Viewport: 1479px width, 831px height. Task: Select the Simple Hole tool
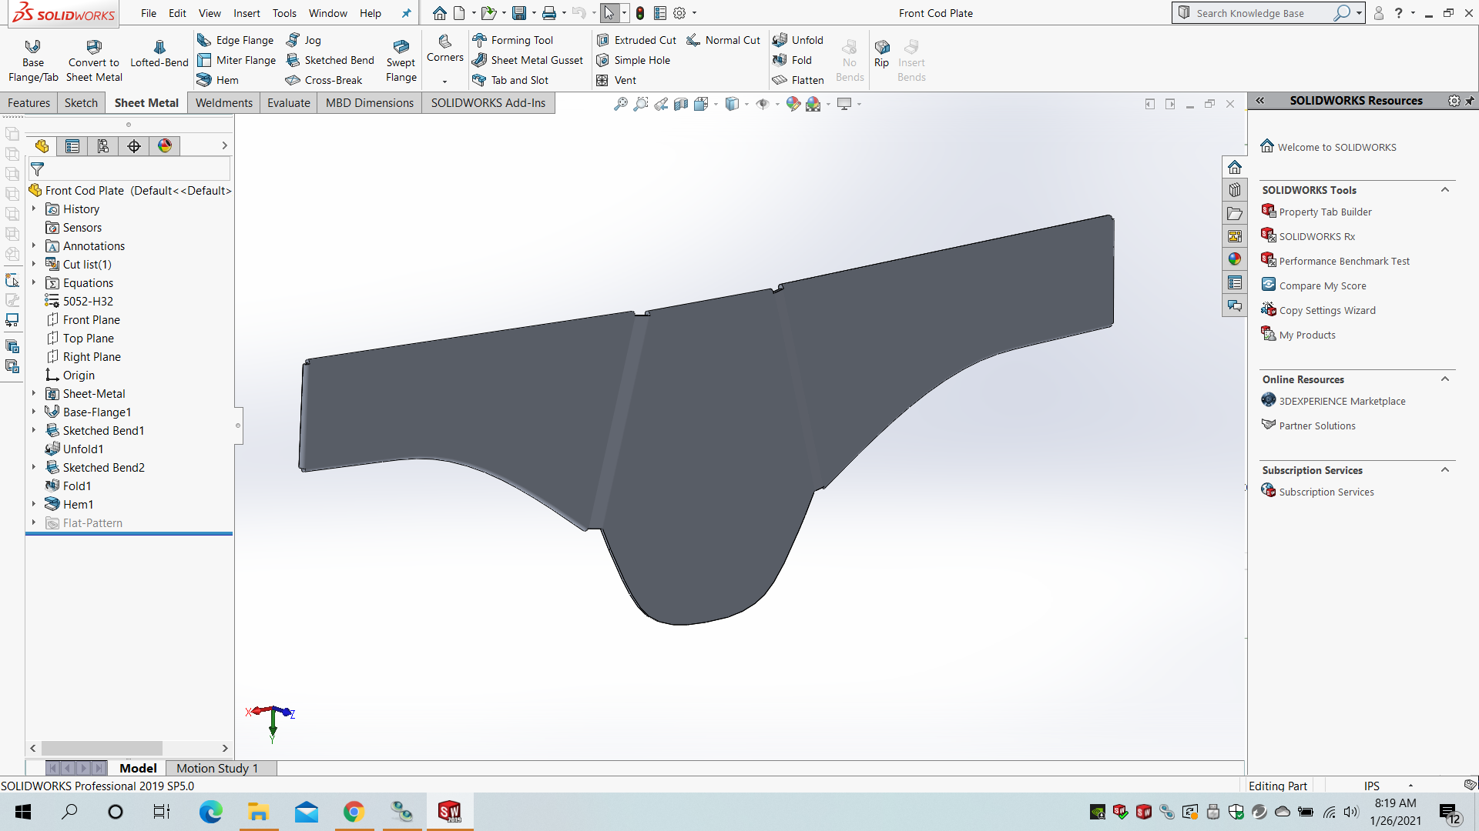point(633,60)
